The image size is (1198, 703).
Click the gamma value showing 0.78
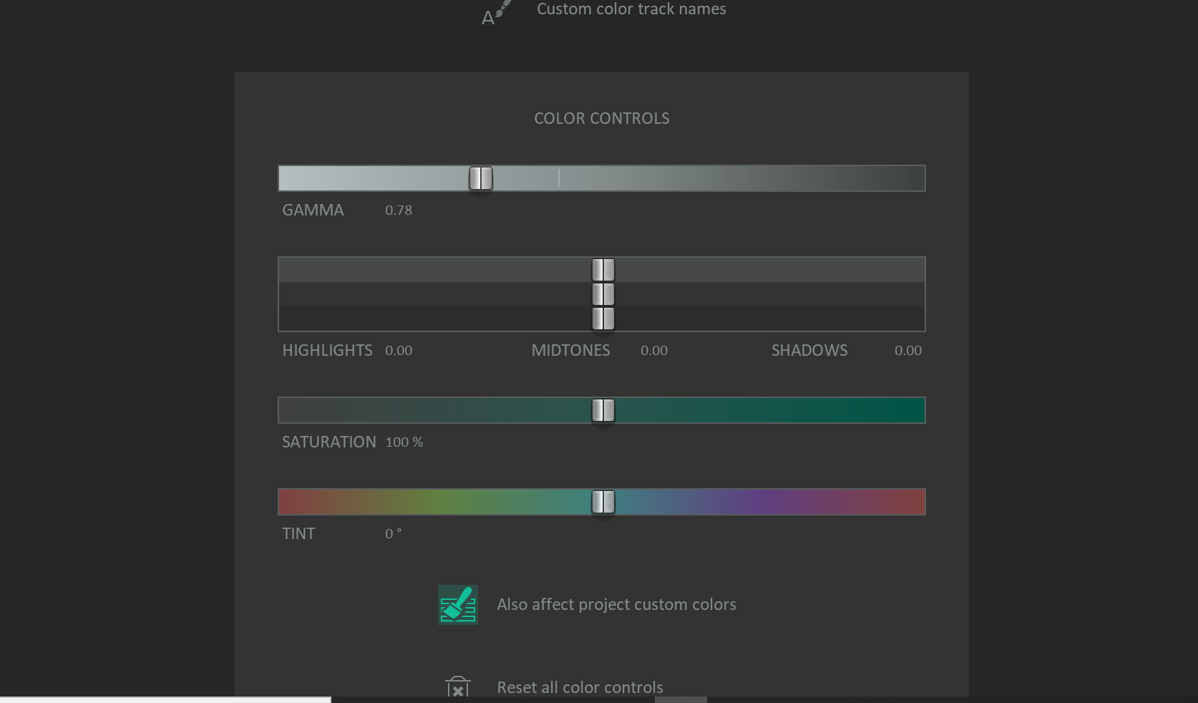point(398,210)
